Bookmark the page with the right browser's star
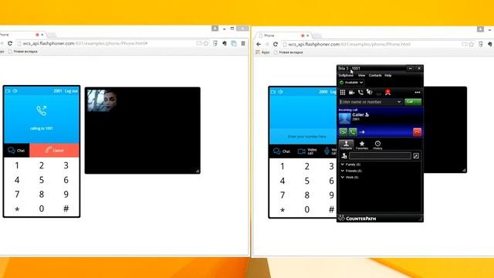Screen dimensions: 494x278 click(x=472, y=45)
